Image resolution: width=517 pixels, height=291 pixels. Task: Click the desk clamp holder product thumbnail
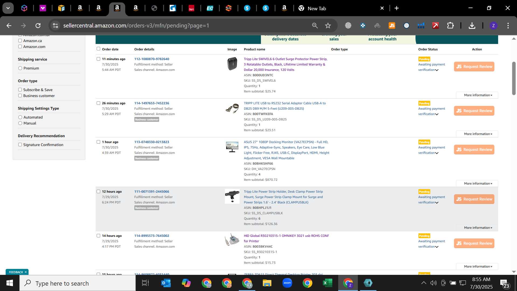[232, 196]
